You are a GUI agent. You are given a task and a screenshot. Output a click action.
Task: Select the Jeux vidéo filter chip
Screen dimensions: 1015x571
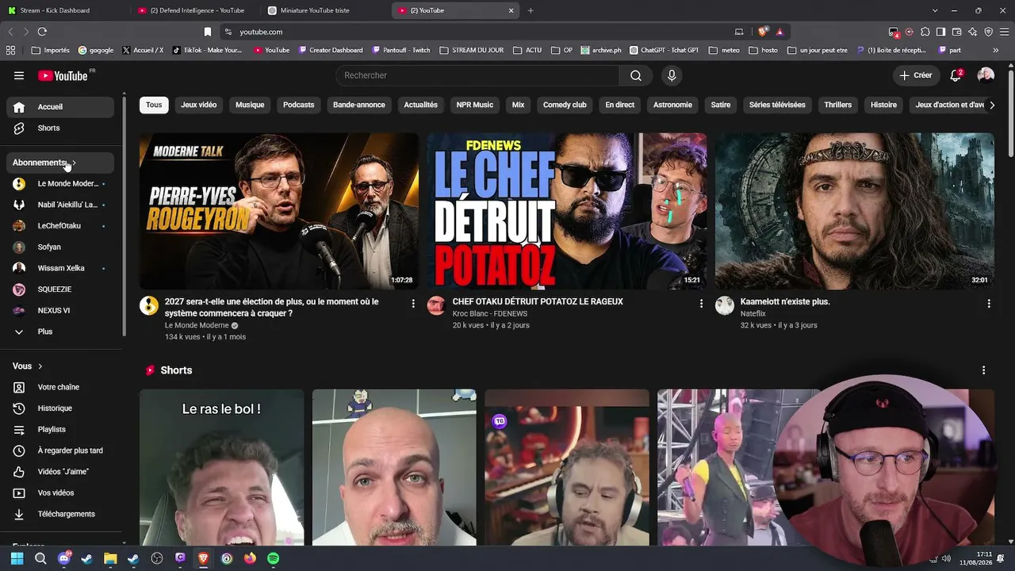(x=198, y=105)
